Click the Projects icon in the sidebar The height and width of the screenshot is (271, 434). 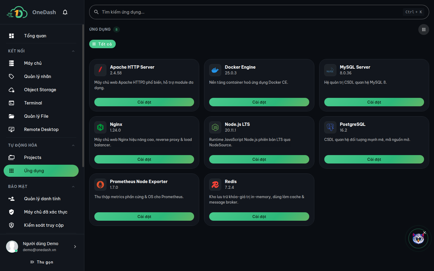[11, 157]
